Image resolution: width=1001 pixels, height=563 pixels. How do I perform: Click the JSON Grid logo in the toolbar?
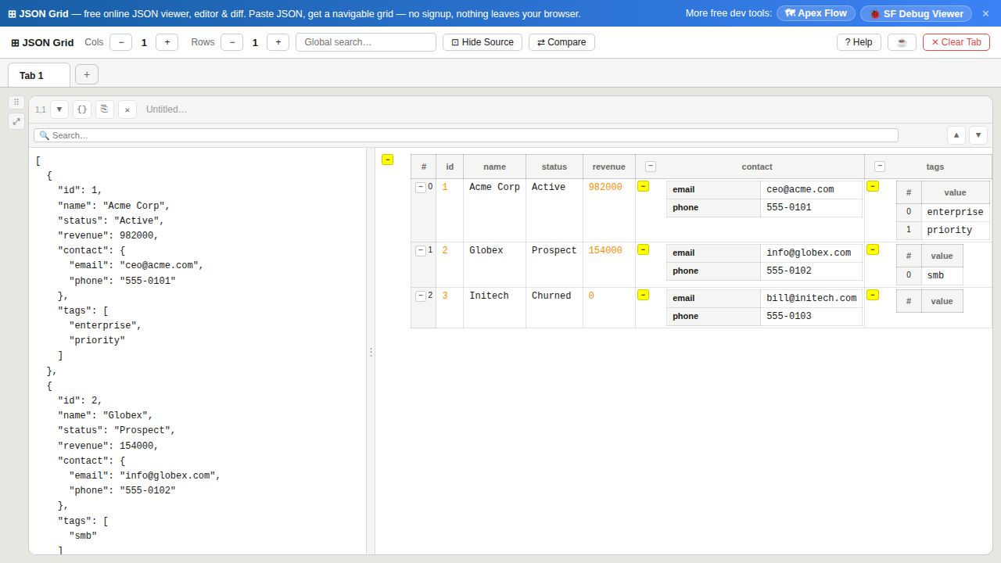click(x=42, y=42)
